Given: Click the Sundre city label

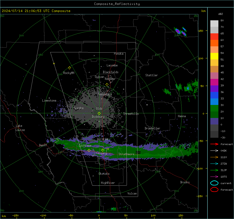Looking at the screenshot, I should (79, 108).
